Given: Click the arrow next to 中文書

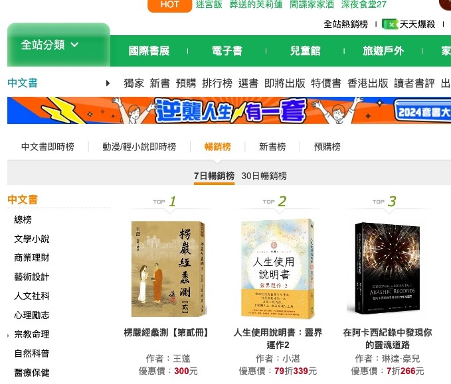Looking at the screenshot, I should pyautogui.click(x=108, y=84).
